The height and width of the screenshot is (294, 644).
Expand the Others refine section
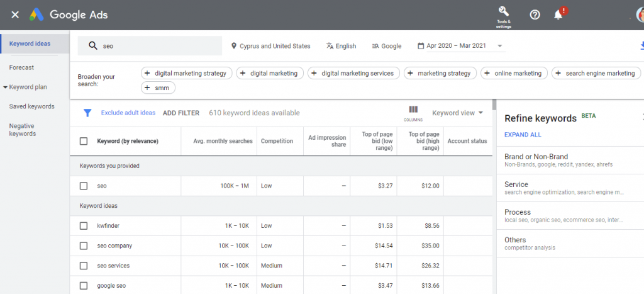coord(570,243)
